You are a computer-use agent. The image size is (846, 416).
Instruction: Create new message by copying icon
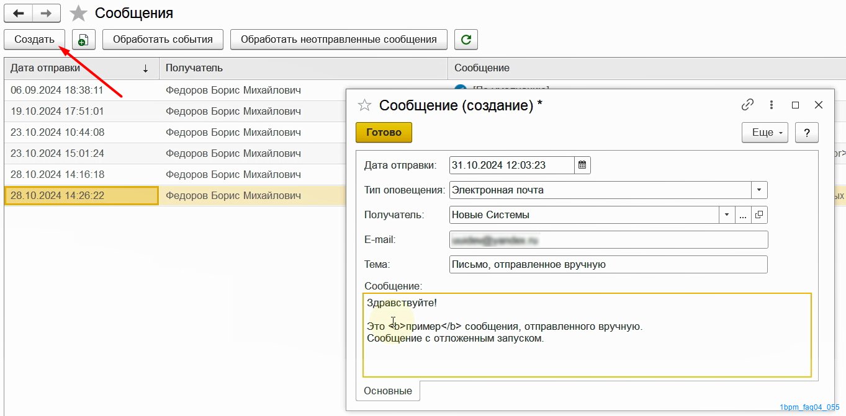84,39
